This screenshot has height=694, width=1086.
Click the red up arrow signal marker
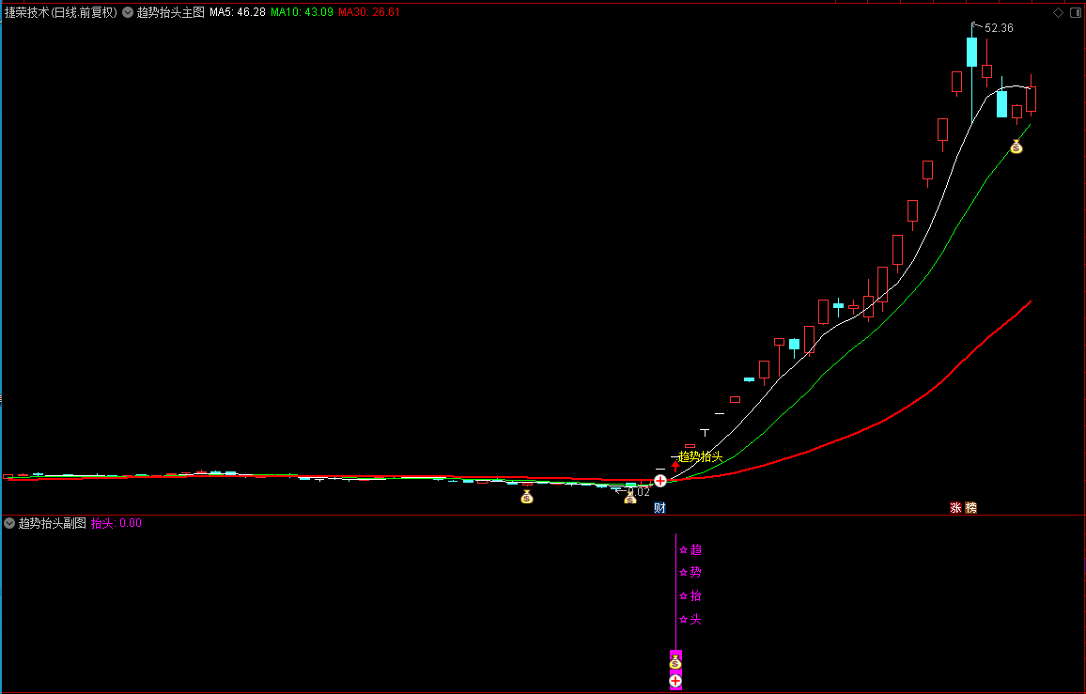pyautogui.click(x=675, y=466)
